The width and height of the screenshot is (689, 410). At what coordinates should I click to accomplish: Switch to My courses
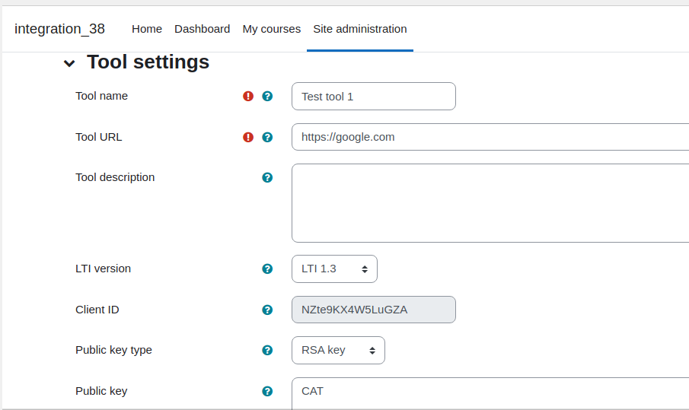[272, 29]
